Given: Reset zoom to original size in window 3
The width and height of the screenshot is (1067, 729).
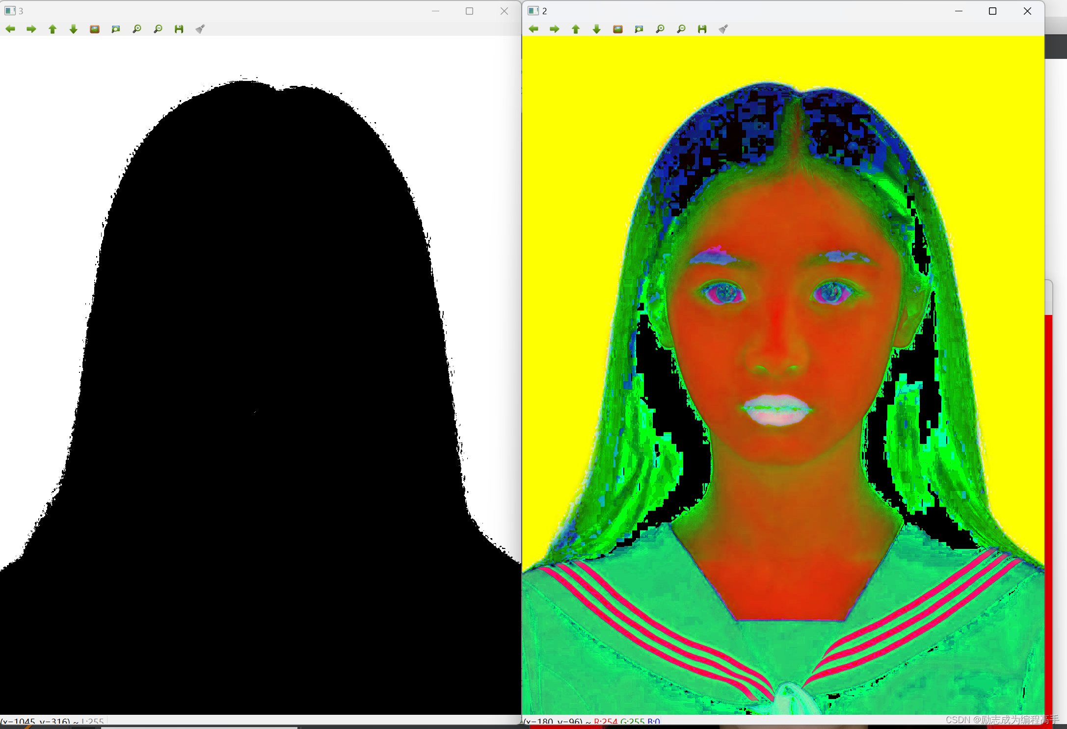Looking at the screenshot, I should (x=94, y=29).
